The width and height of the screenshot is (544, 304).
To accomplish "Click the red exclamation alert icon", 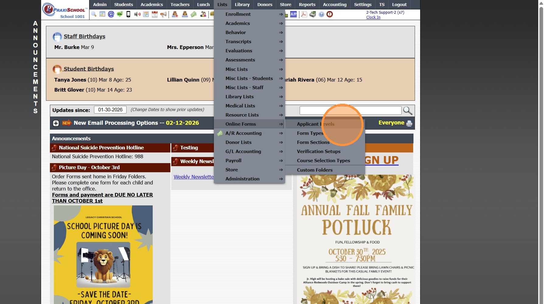I will pyautogui.click(x=330, y=14).
